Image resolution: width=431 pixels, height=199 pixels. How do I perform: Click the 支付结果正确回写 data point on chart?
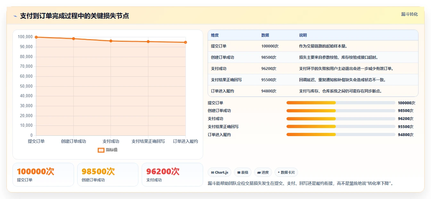pyautogui.click(x=148, y=41)
